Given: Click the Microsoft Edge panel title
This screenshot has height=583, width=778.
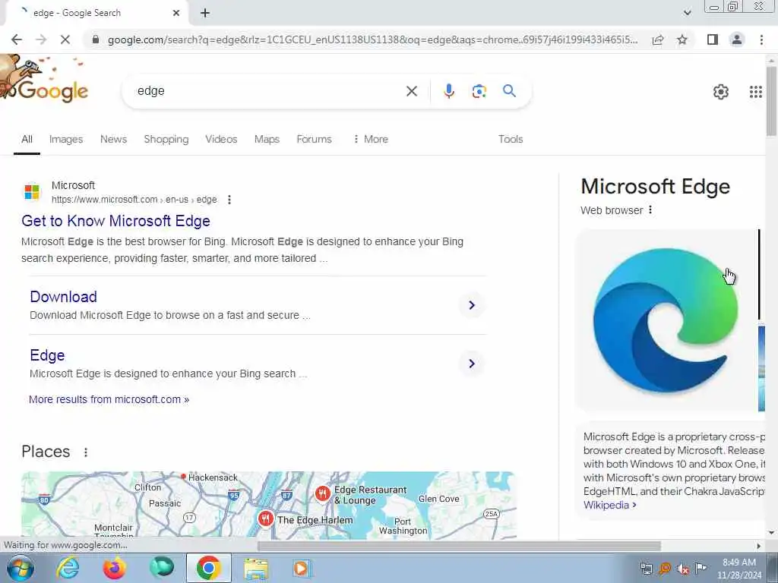Looking at the screenshot, I should 656,187.
